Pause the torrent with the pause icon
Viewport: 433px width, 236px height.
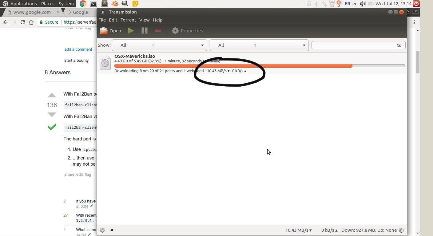click(x=144, y=31)
